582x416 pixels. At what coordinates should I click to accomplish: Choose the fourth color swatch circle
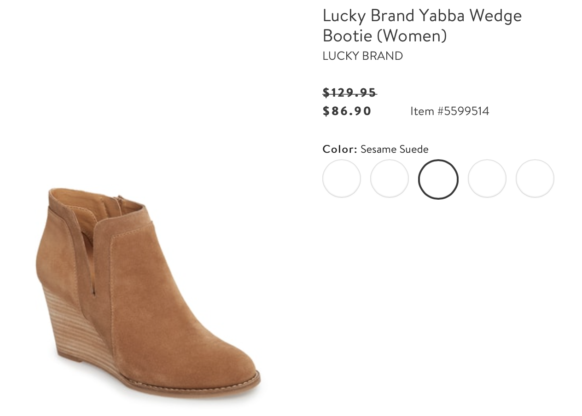point(487,179)
